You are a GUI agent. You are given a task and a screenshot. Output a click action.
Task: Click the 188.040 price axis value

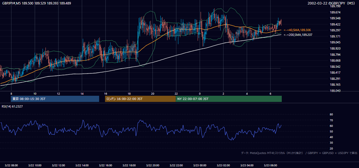pyautogui.click(x=335, y=91)
